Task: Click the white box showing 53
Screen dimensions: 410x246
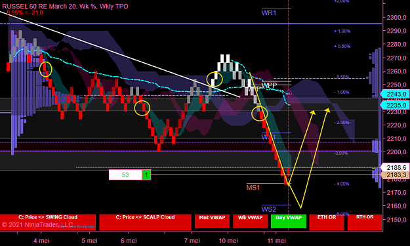Action: click(x=125, y=174)
